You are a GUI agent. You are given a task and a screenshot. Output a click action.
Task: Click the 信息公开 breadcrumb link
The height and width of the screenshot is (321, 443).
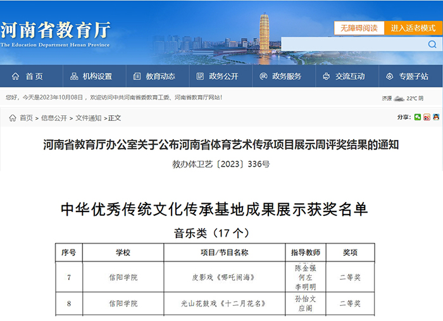[x=54, y=118]
